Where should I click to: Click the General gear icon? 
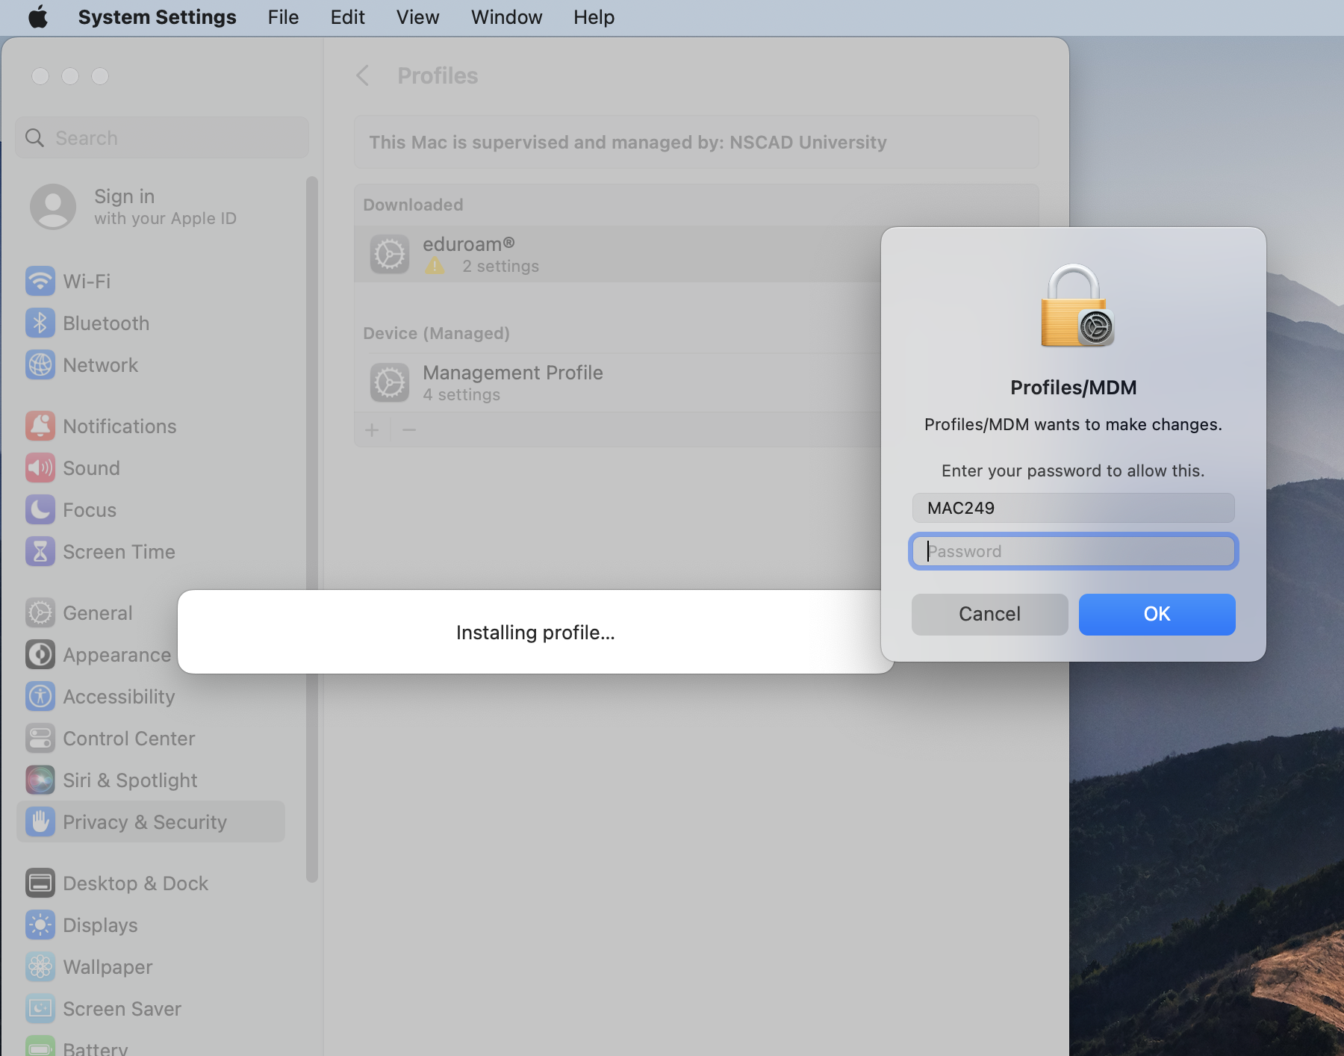[40, 612]
